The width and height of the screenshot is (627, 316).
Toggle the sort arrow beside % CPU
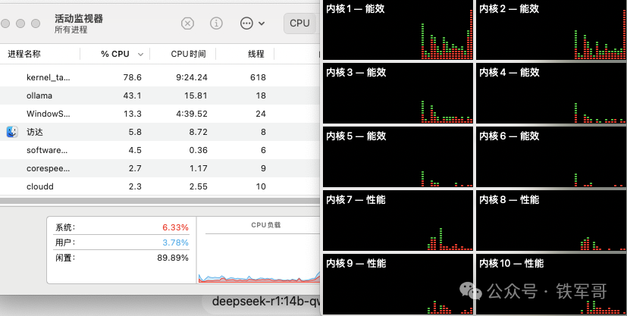pos(140,55)
